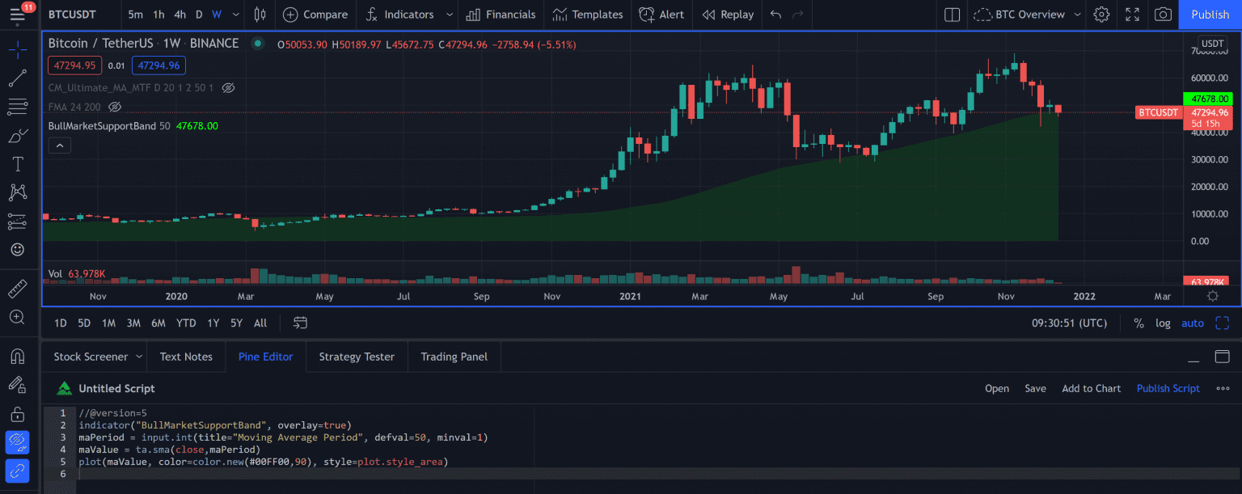Select the text annotation tool

click(17, 164)
